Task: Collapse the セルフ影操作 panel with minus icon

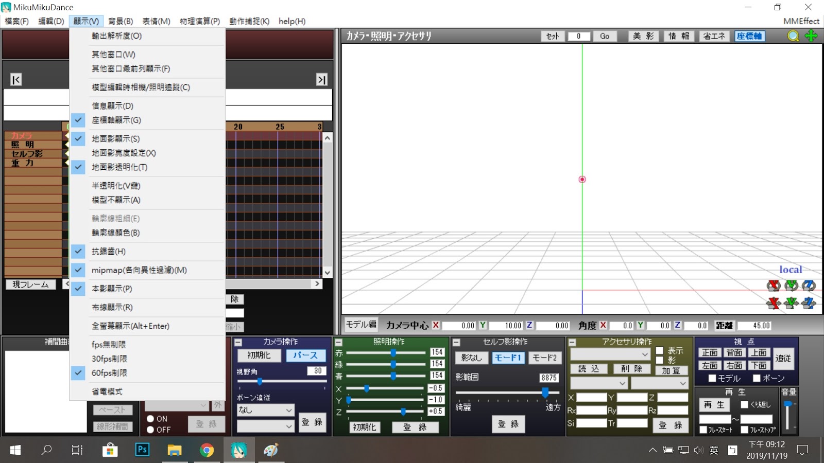Action: [456, 342]
